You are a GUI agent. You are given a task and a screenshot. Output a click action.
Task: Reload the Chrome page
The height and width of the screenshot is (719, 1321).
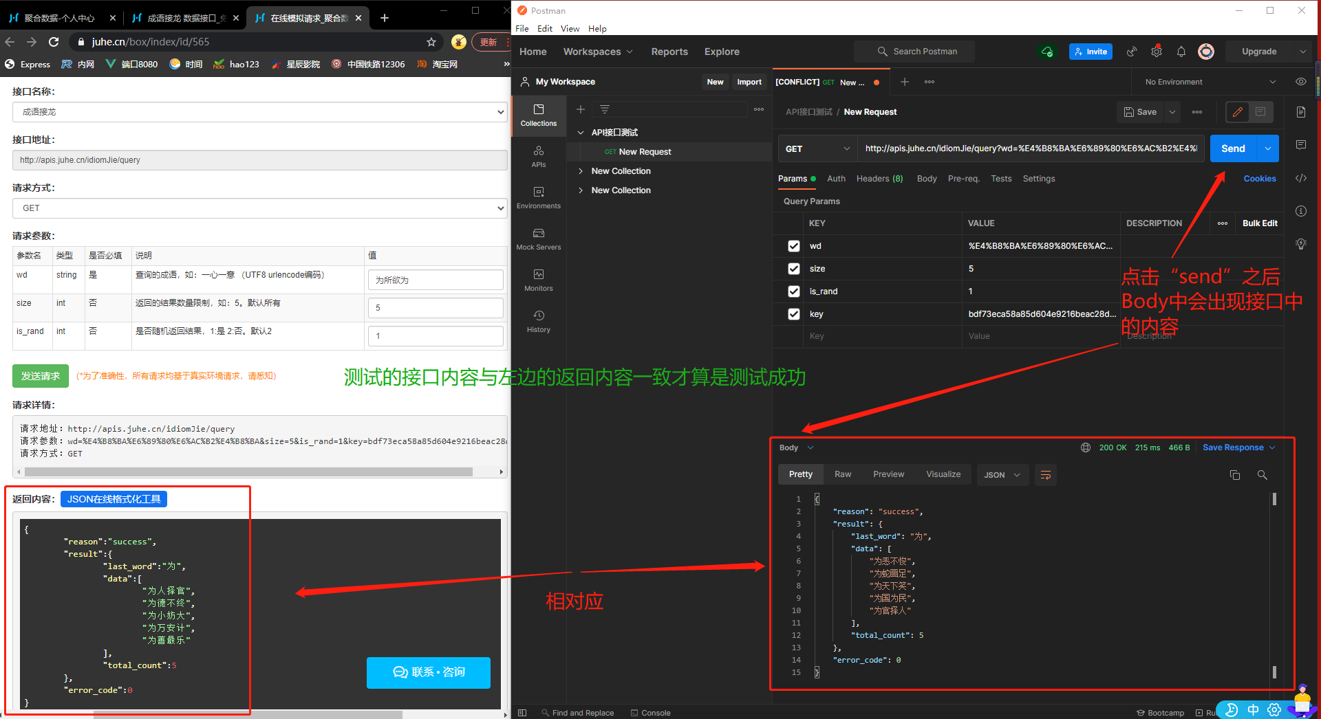(54, 42)
